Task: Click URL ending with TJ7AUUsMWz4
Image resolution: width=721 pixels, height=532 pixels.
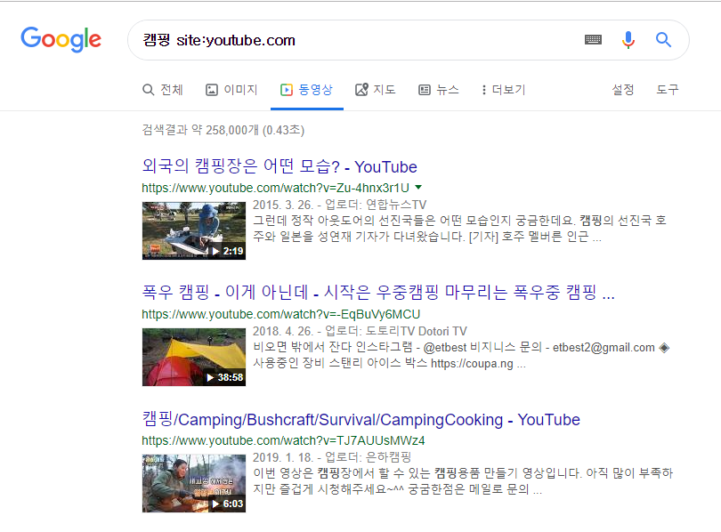Action: [283, 440]
